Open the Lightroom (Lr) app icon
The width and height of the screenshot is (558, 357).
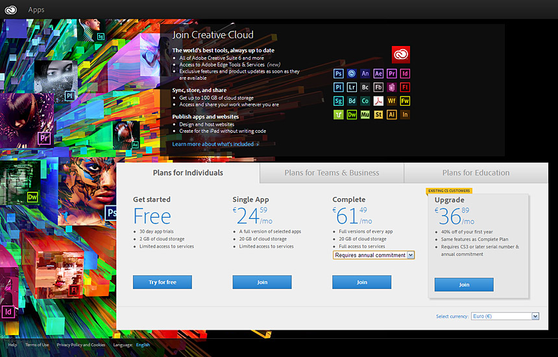pos(352,87)
